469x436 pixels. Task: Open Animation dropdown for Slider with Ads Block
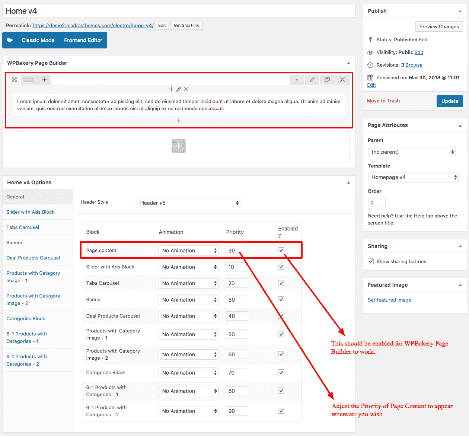coord(188,267)
